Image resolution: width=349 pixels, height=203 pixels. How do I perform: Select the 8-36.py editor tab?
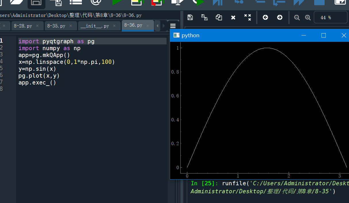pos(133,25)
